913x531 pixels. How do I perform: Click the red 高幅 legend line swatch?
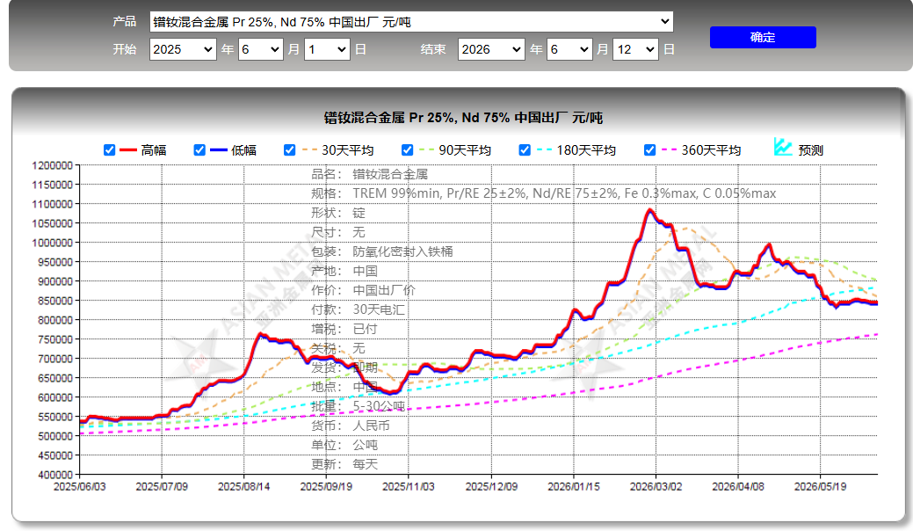click(128, 150)
